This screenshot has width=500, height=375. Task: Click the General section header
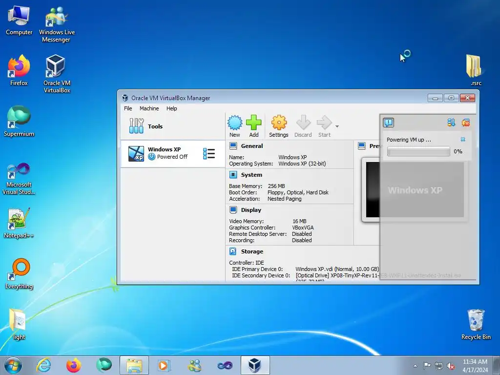coord(252,146)
